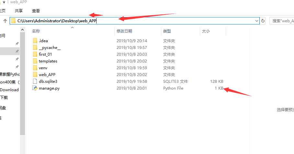Click the __pycache__ folder name
This screenshot has width=294, height=154.
pos(50,48)
